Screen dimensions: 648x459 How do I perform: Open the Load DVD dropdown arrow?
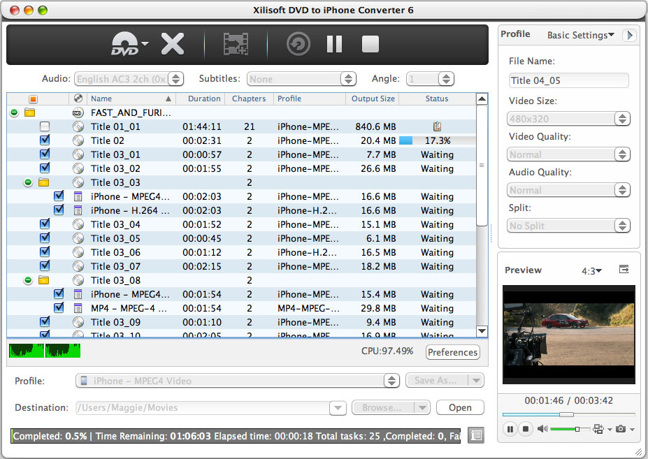tap(145, 43)
